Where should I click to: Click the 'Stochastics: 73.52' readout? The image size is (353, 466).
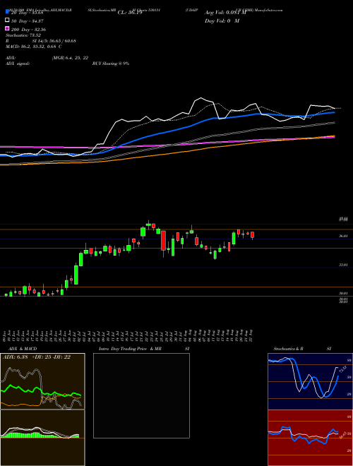coord(23,35)
